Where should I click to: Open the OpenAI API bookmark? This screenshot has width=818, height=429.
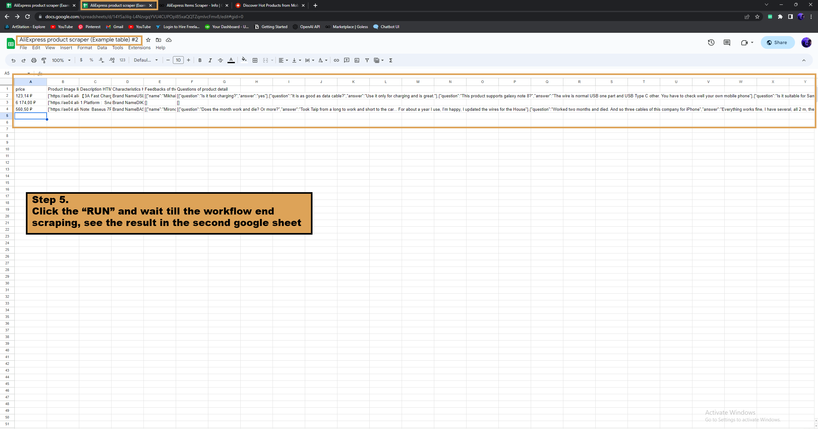pos(306,27)
